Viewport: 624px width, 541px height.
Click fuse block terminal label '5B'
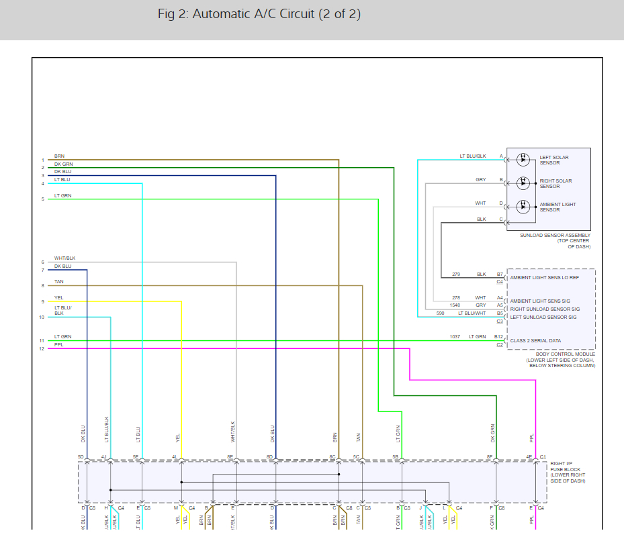pos(396,457)
